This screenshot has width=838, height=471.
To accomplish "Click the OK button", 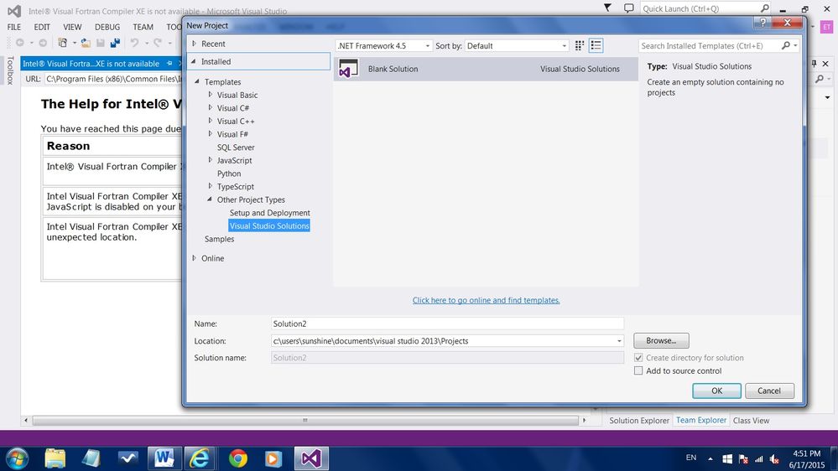I will click(x=716, y=391).
